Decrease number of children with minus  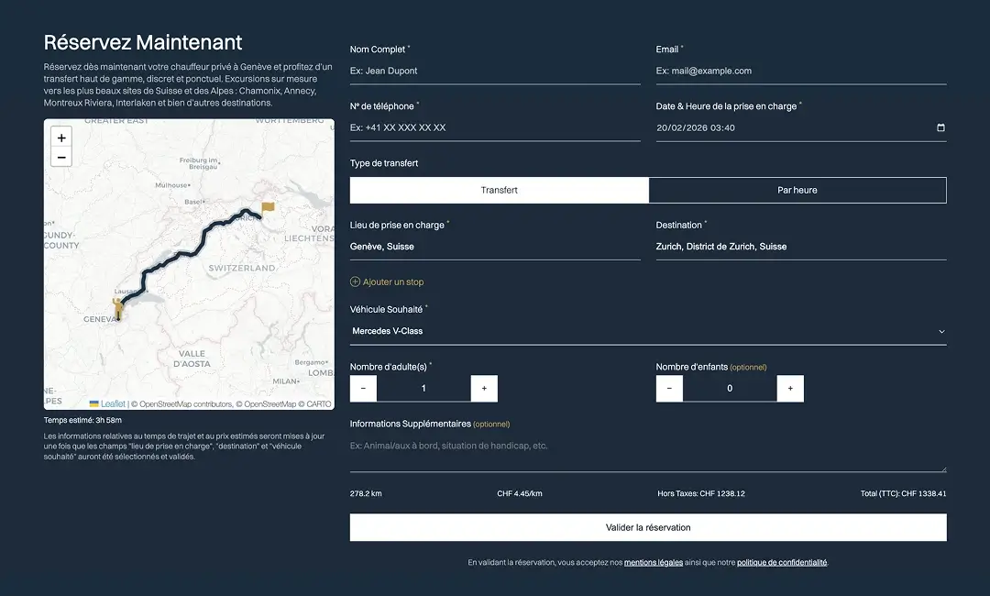[669, 388]
